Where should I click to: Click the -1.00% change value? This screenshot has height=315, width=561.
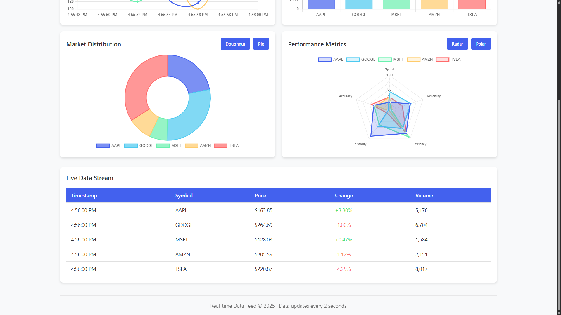343,225
